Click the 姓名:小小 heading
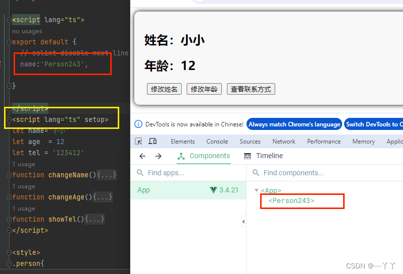 pyautogui.click(x=174, y=40)
